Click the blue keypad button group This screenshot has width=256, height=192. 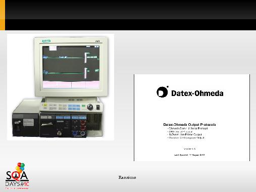[x=74, y=107]
